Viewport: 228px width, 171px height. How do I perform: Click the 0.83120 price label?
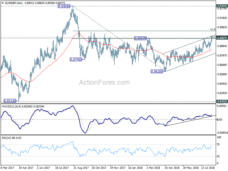coord(10,101)
